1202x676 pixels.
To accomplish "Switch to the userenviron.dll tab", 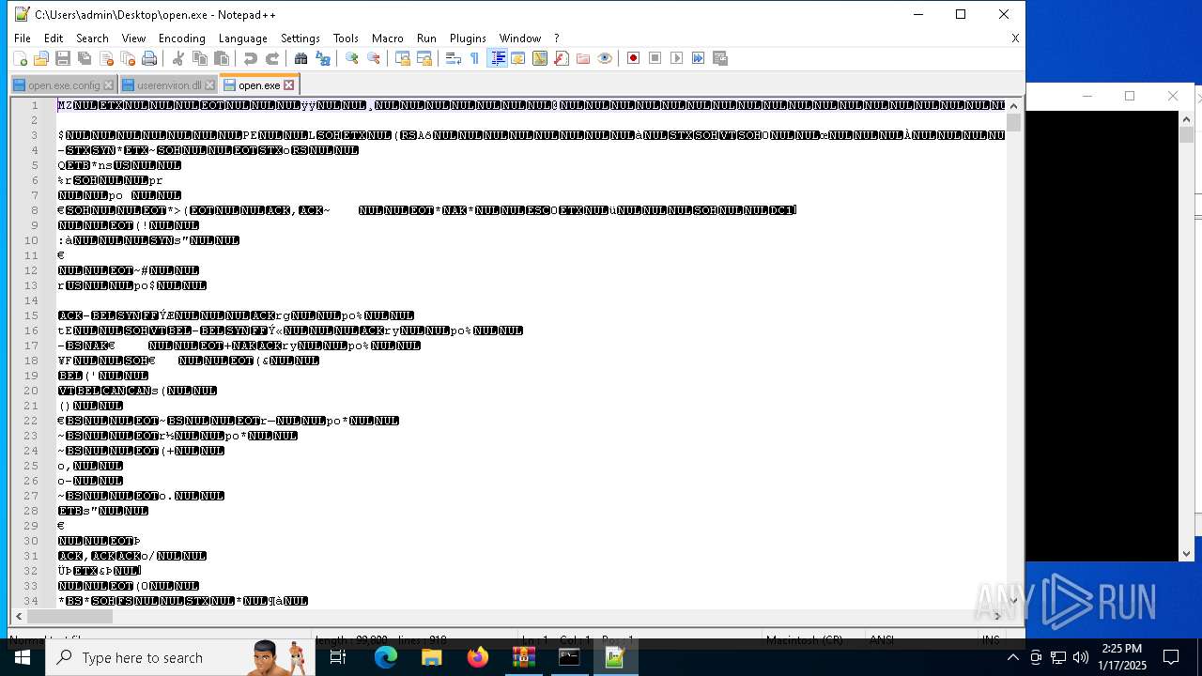I will (168, 85).
